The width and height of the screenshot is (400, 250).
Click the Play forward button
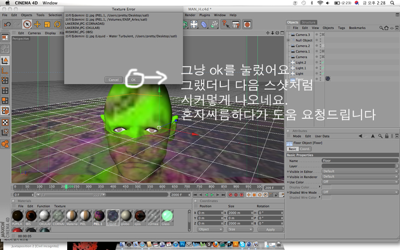coord(212,195)
